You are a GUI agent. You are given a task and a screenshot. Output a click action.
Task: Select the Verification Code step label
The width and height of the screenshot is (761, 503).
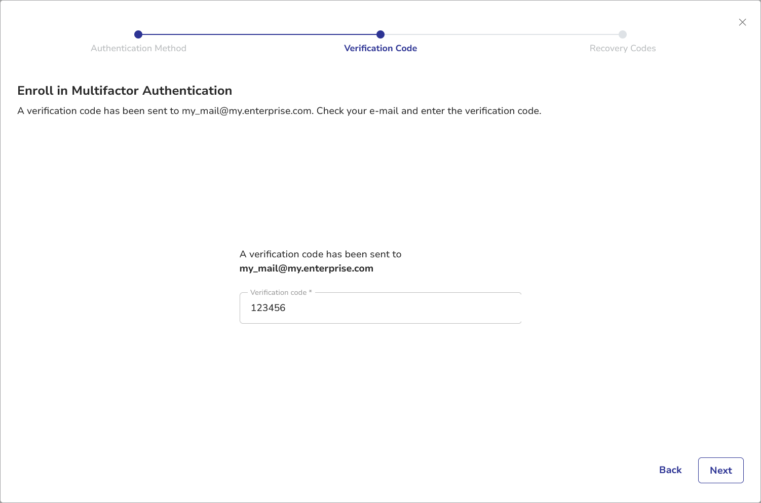380,49
